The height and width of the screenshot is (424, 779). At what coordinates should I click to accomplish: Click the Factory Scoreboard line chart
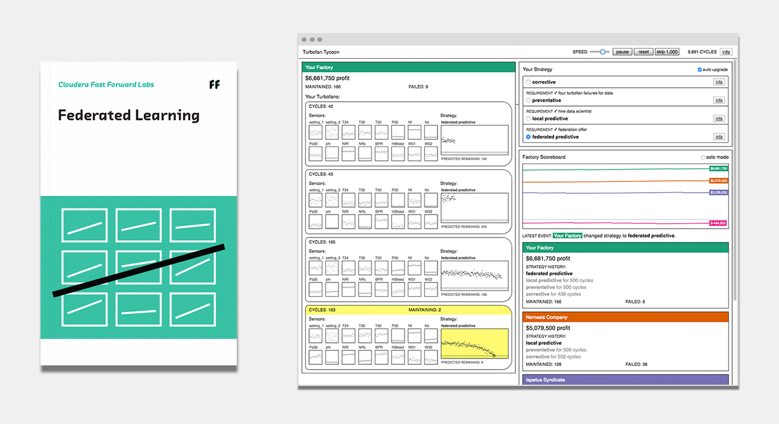click(x=625, y=196)
